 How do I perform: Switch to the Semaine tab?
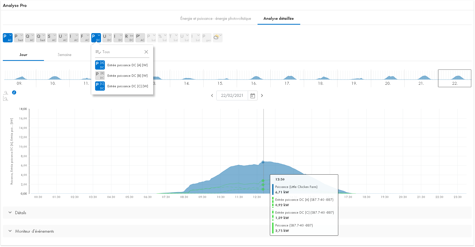[x=64, y=55]
